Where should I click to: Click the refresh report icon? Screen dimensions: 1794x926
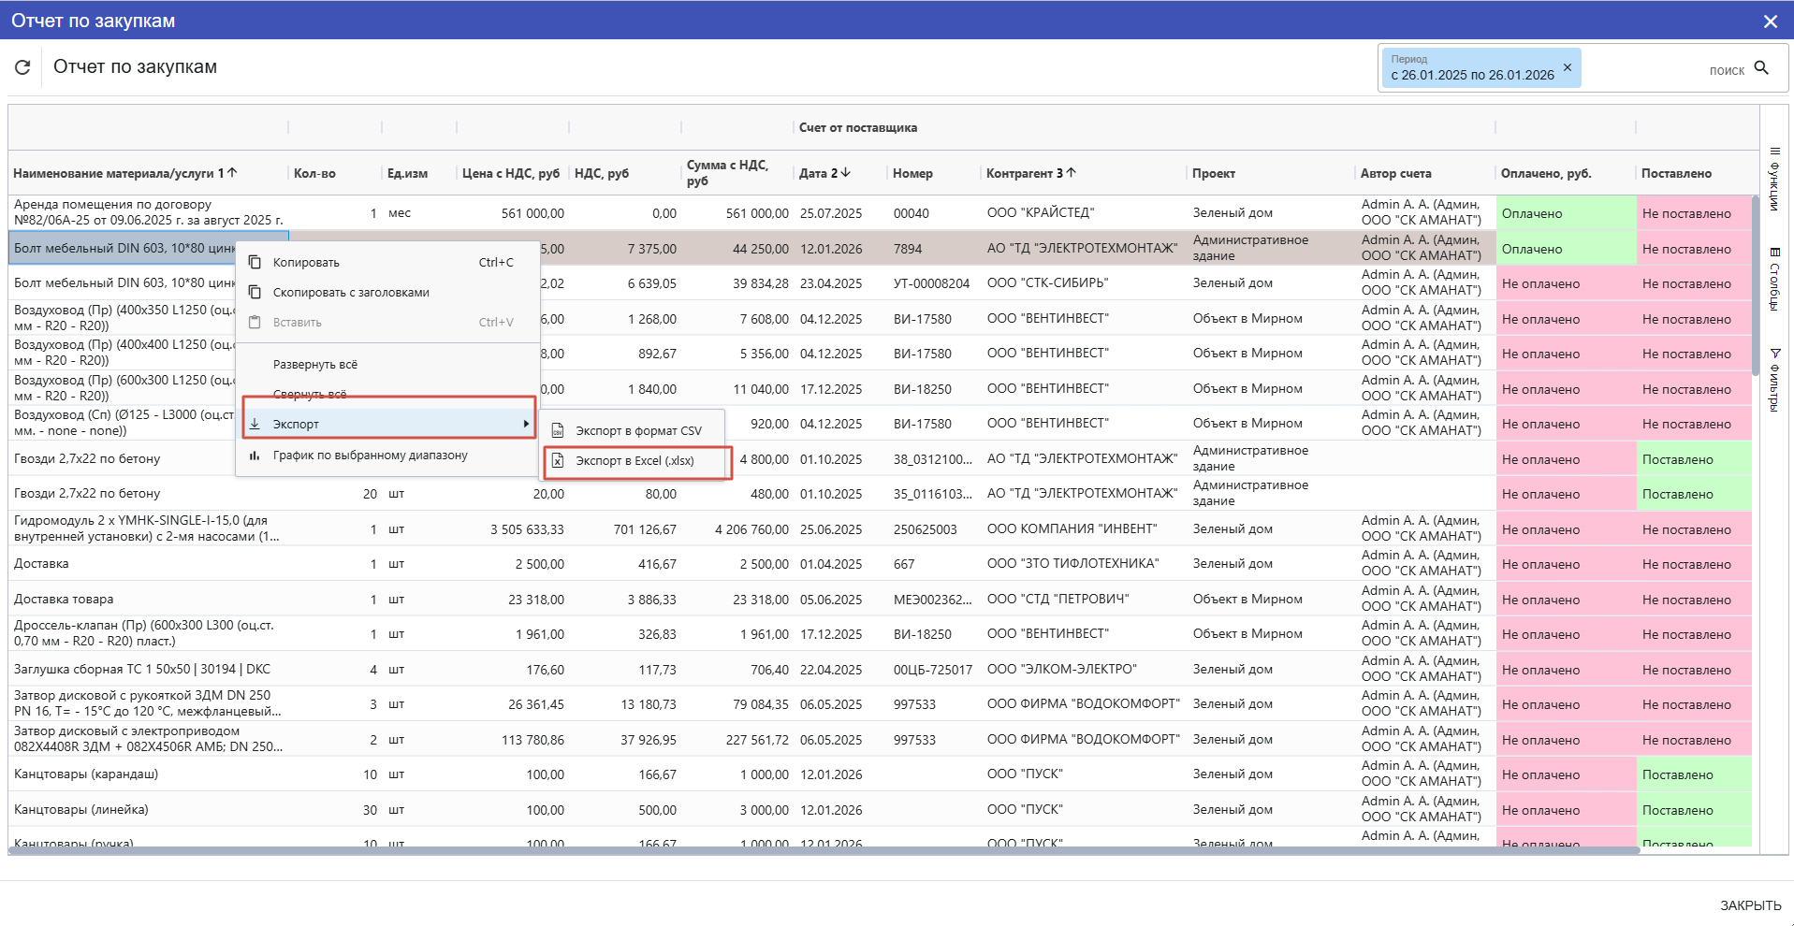[x=22, y=67]
